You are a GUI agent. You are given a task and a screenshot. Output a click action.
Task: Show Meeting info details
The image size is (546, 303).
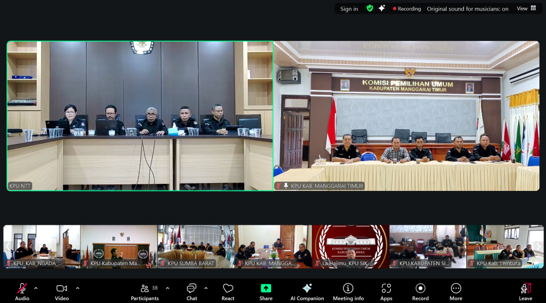click(x=348, y=291)
